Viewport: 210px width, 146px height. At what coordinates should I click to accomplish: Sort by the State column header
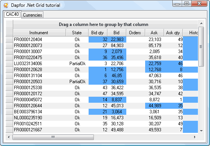(77, 33)
